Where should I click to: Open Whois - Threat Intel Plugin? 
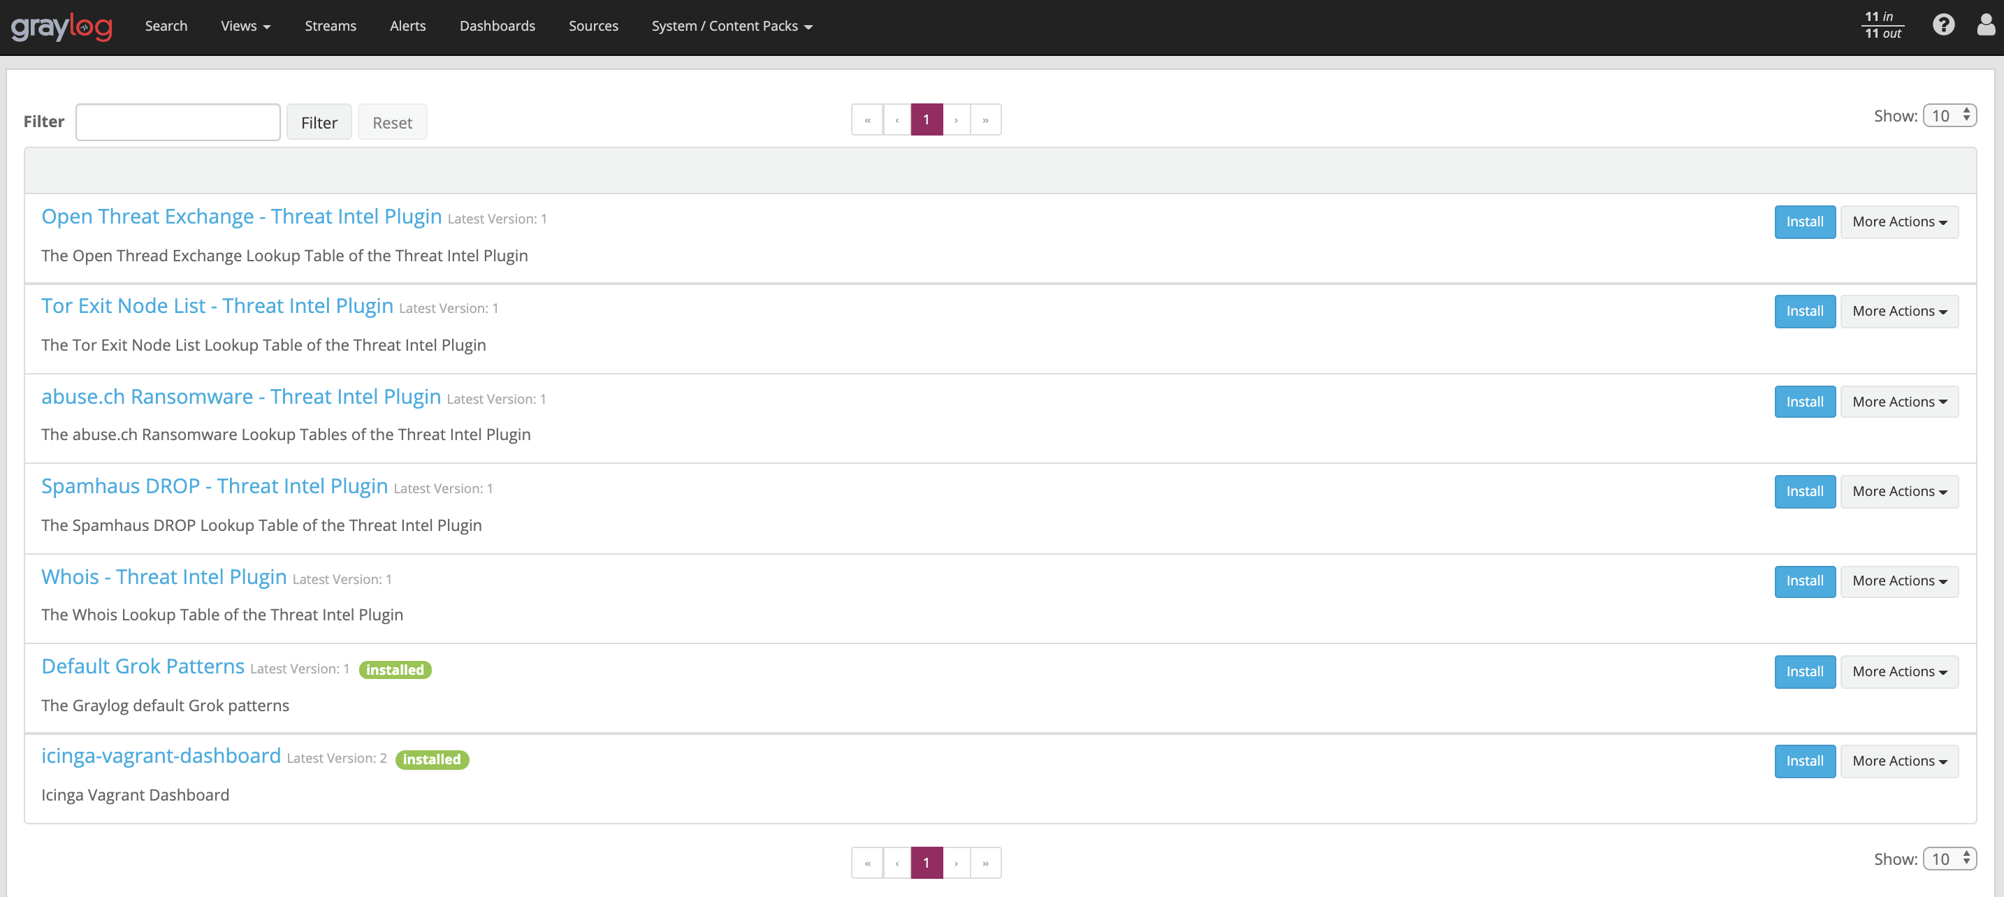tap(164, 576)
